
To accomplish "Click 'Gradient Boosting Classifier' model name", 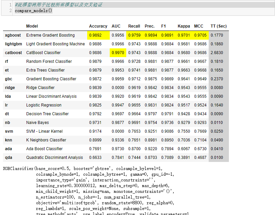I will pos(51,79).
